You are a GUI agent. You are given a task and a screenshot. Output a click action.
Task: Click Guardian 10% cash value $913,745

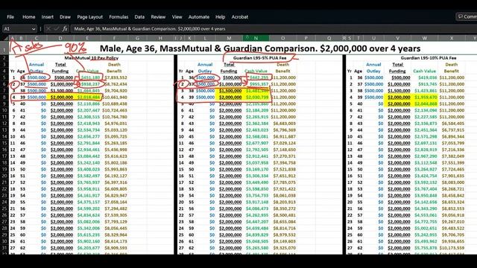point(427,84)
